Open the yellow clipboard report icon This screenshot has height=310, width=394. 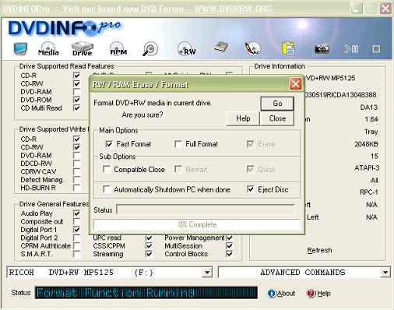point(288,48)
